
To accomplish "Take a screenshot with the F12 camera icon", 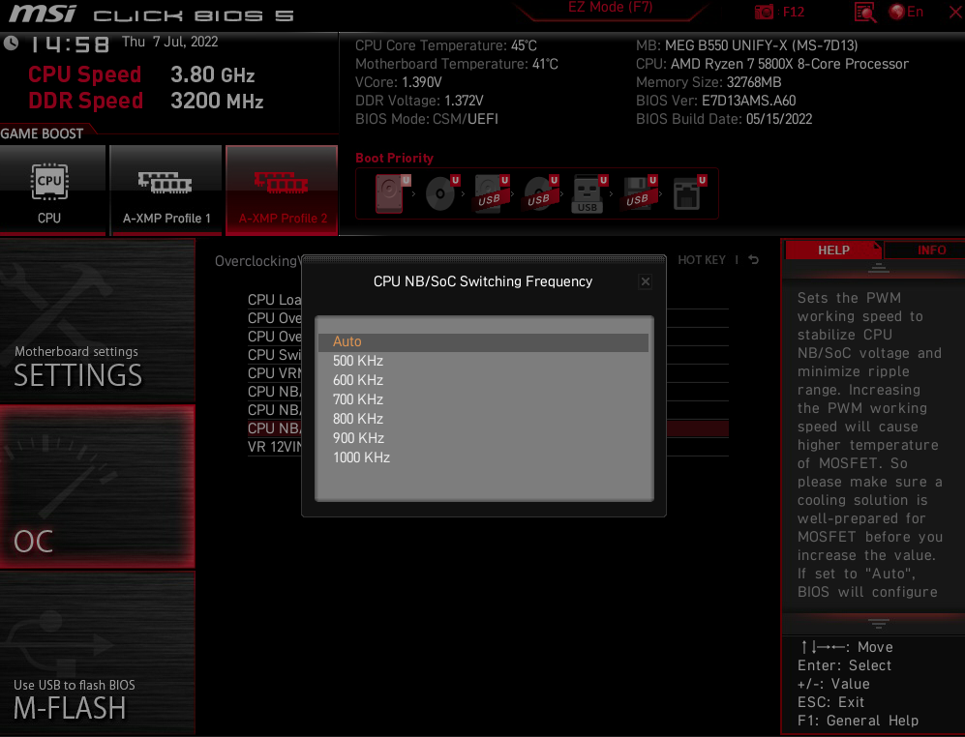I will [764, 13].
